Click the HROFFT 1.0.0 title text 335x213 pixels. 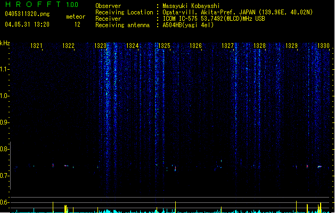pos(42,4)
